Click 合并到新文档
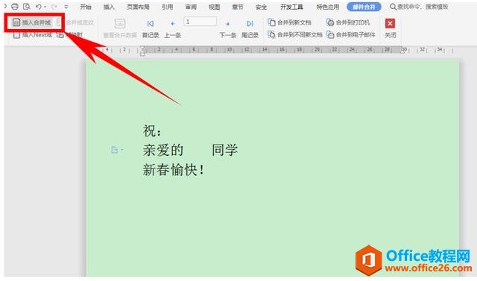 (290, 22)
